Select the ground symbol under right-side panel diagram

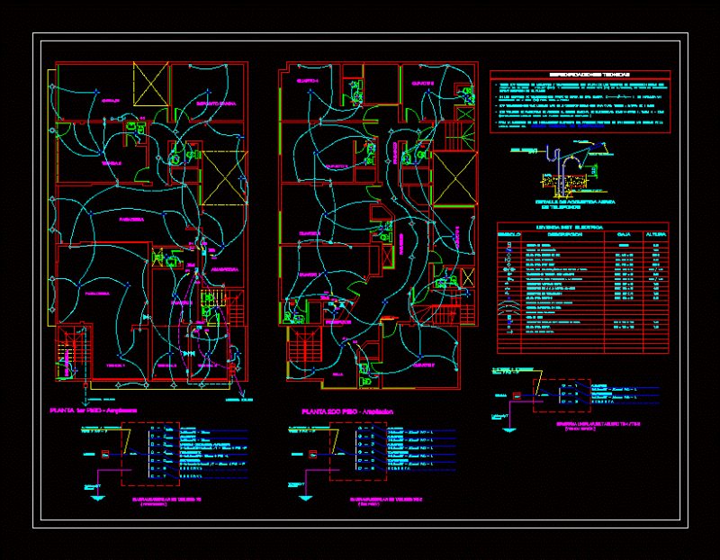coord(509,430)
